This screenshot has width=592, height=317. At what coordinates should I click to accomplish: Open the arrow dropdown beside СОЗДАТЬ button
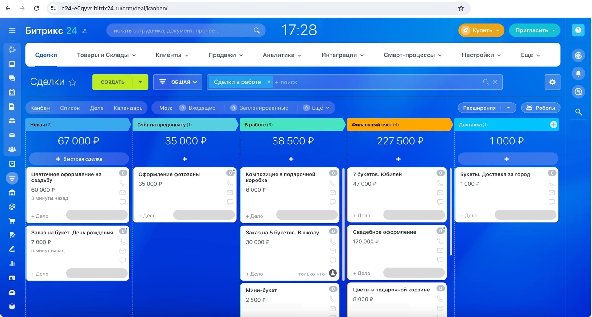[x=140, y=82]
